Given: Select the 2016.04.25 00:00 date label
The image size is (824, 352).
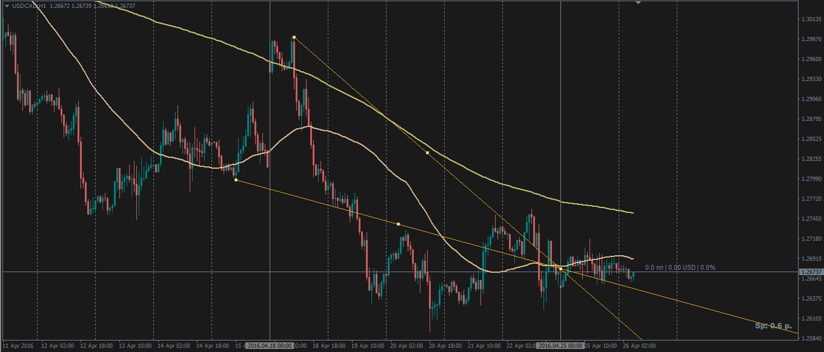Looking at the screenshot, I should point(561,346).
